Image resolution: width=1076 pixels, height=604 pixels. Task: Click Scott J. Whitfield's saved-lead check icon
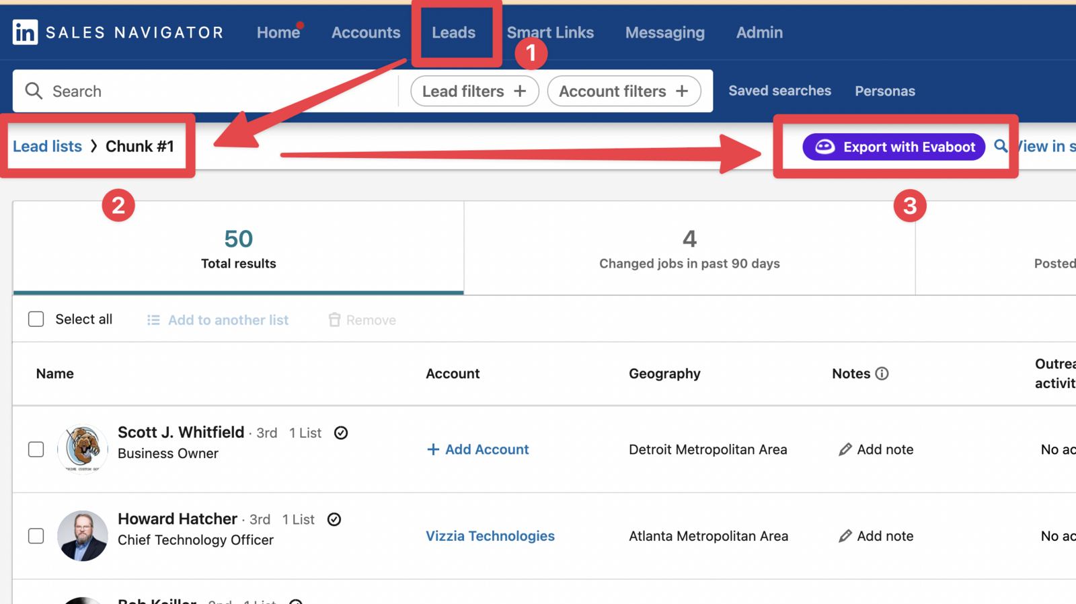click(x=341, y=432)
